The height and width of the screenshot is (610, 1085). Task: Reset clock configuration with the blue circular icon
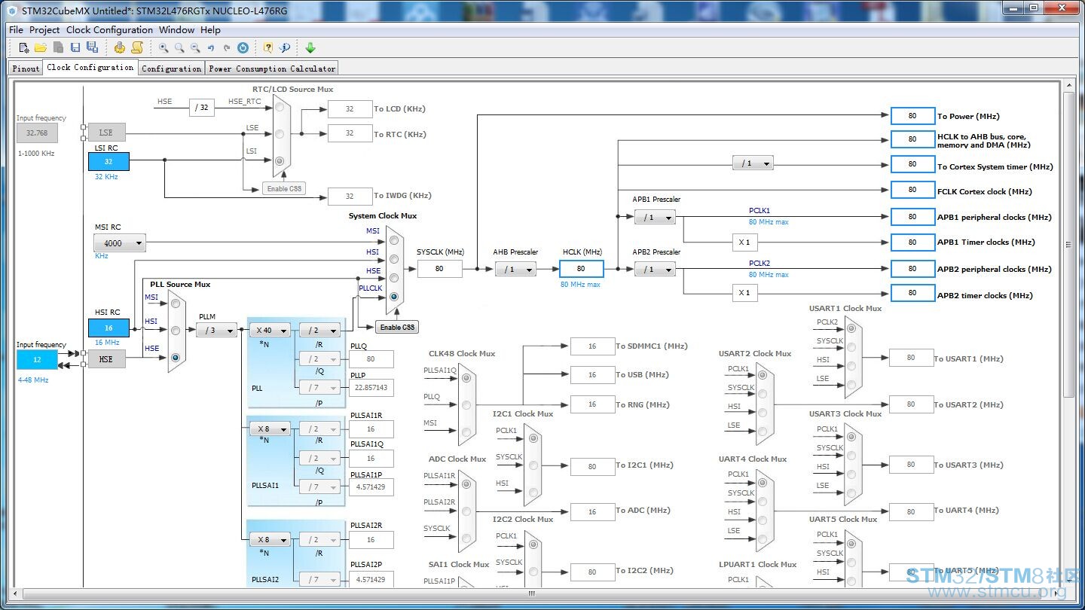243,47
